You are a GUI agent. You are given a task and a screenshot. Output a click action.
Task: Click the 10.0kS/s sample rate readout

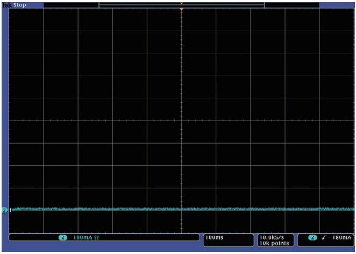[x=272, y=238]
